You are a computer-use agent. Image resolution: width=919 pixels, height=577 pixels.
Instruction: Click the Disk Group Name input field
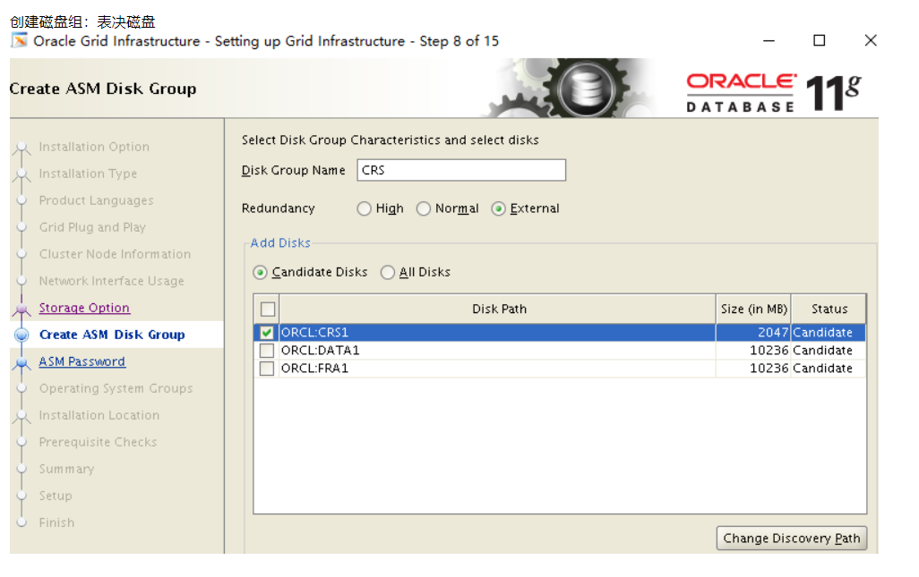(461, 170)
